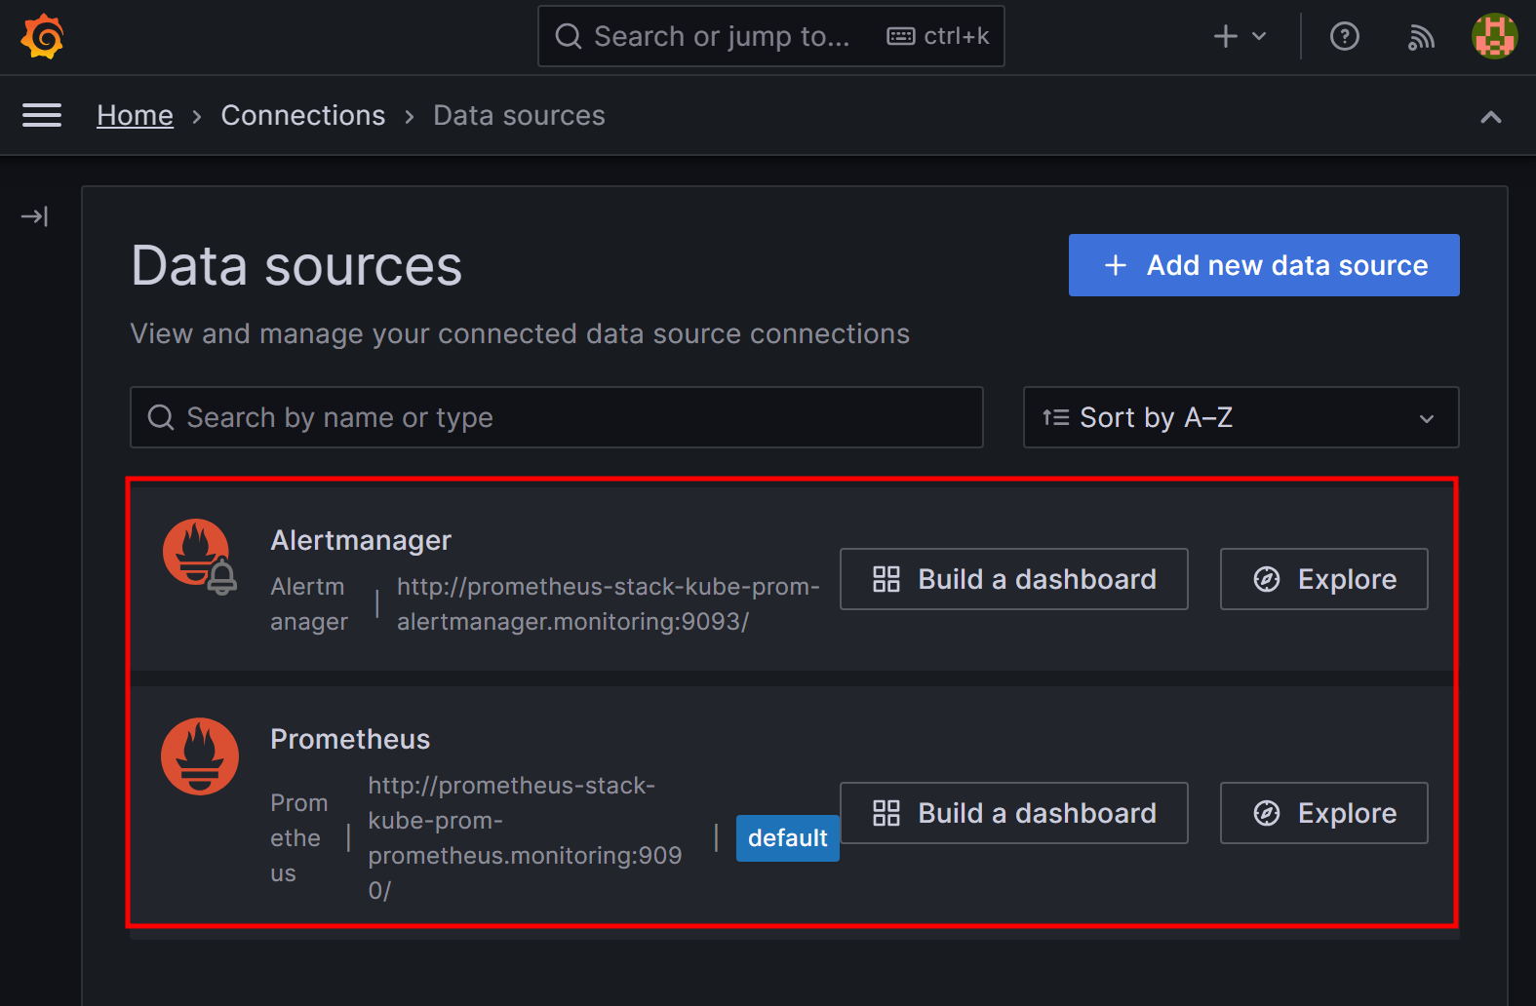
Task: Click the plus new item icon
Action: (x=1226, y=37)
